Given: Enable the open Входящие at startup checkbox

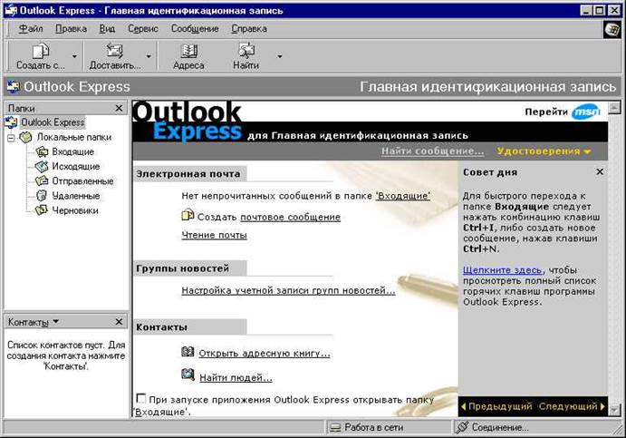Looking at the screenshot, I should [141, 398].
